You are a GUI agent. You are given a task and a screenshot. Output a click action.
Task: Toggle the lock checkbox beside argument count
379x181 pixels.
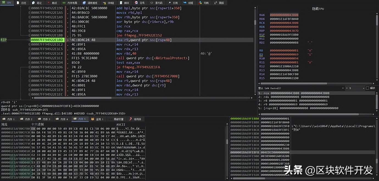[367, 88]
